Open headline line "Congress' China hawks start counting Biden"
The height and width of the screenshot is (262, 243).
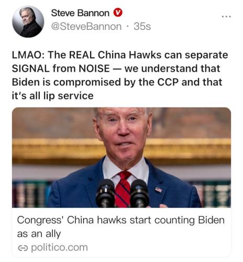click(x=121, y=220)
